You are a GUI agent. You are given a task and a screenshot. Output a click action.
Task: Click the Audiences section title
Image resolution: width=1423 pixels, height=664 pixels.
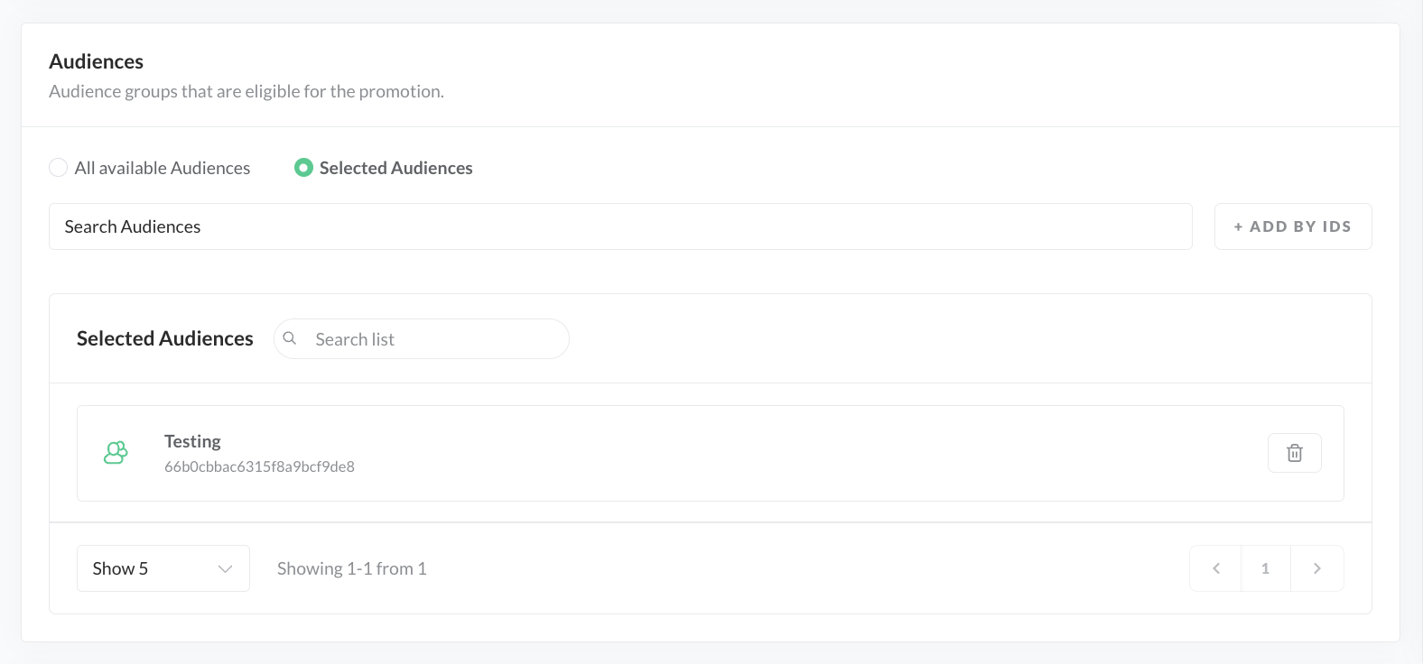point(97,61)
